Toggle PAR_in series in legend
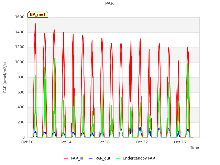Screen dimensions: 220x165 click(74, 158)
